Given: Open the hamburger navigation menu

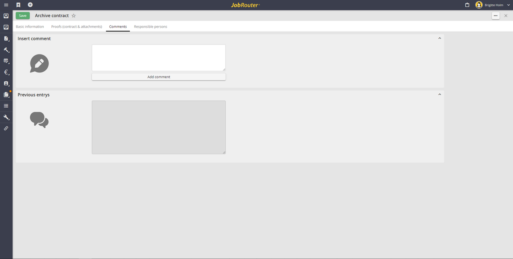Looking at the screenshot, I should [6, 5].
